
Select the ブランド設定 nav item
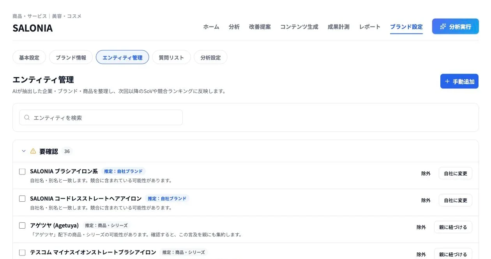[x=406, y=27]
